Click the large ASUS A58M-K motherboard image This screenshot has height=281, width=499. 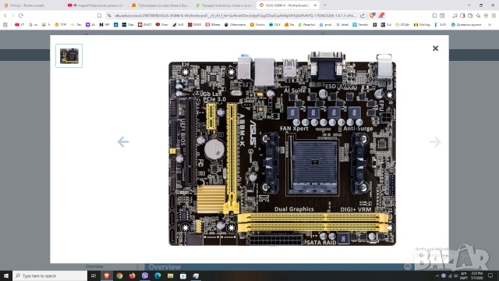point(282,149)
